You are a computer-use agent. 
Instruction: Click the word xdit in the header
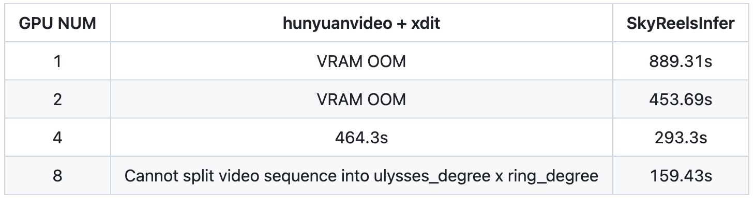pos(426,24)
